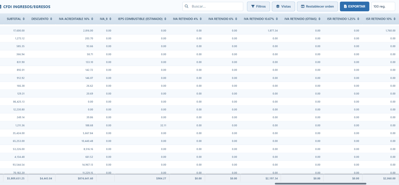399x185 pixels.
Task: Click total IEPS $904.27
Action: [x=161, y=179]
